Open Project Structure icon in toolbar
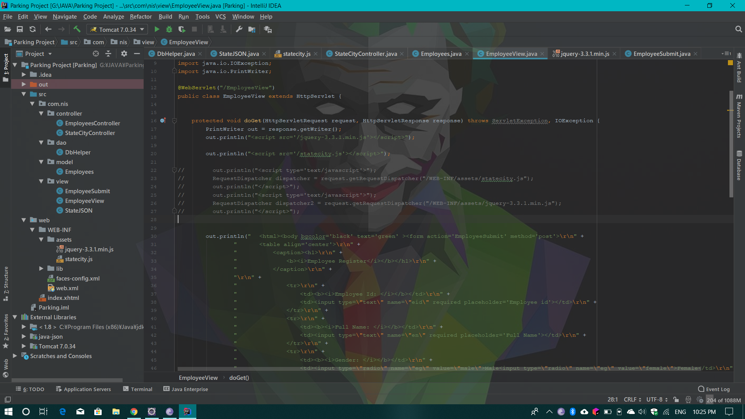This screenshot has width=745, height=419. [252, 29]
